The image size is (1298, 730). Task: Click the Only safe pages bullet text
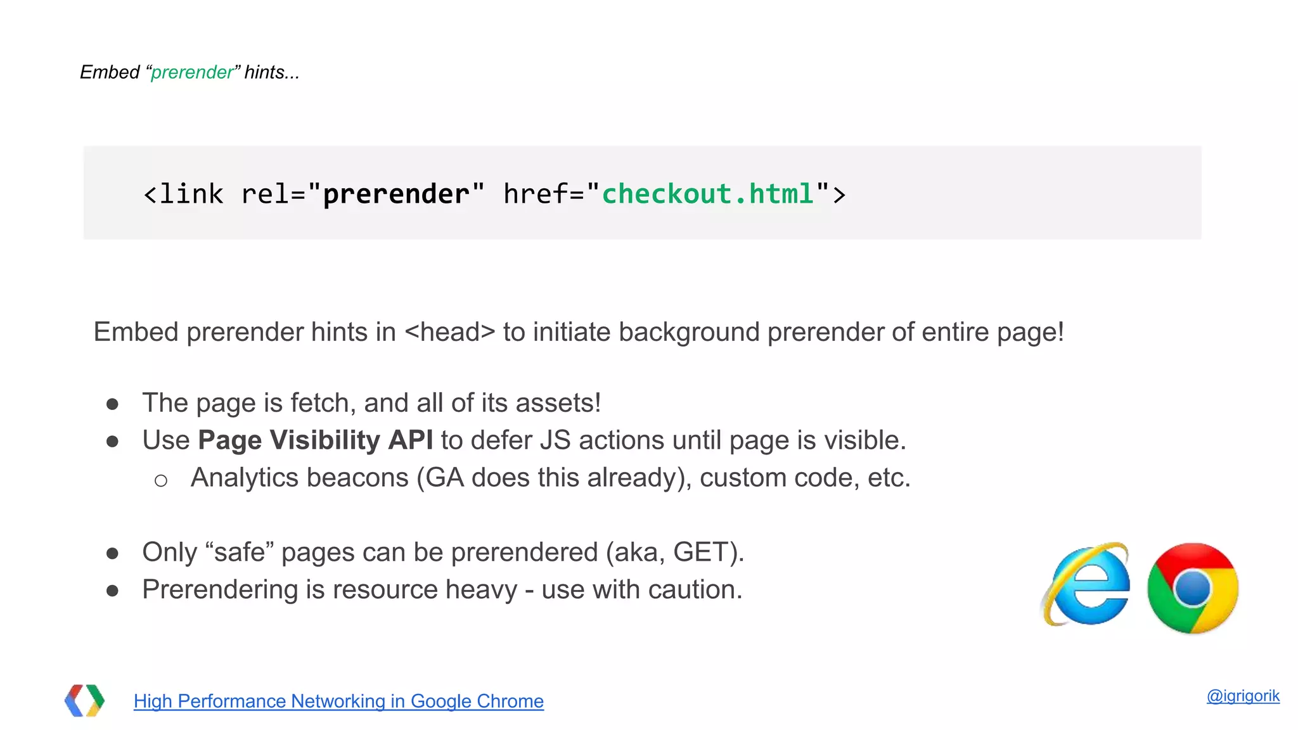pos(442,552)
